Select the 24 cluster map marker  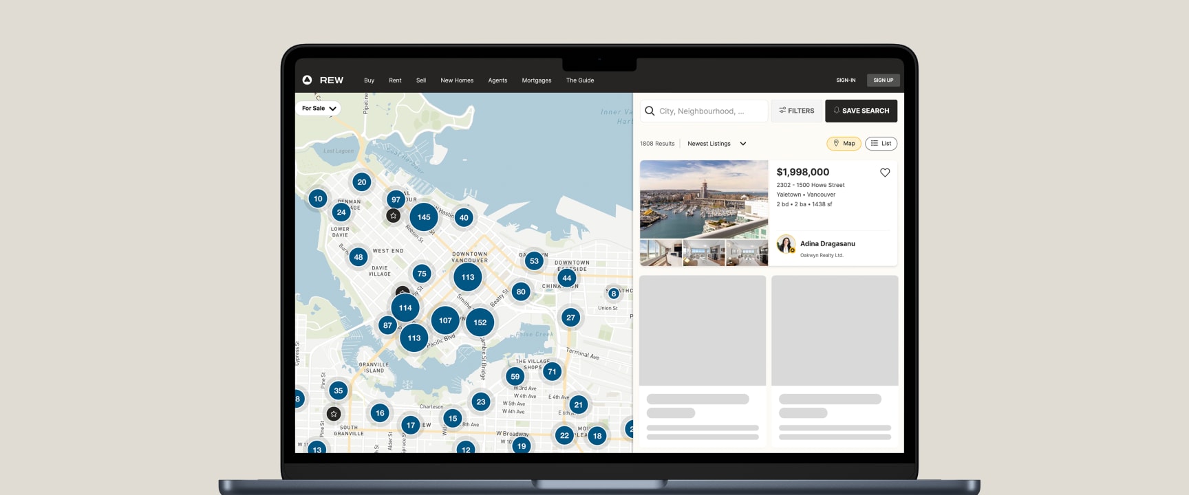tap(341, 212)
